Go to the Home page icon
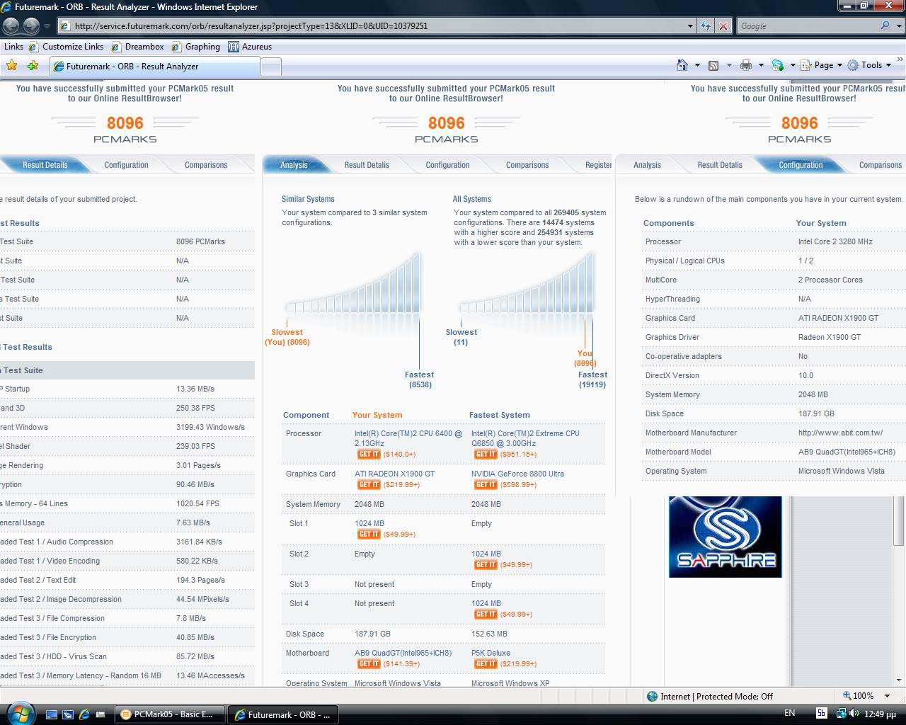The height and width of the screenshot is (725, 906). point(682,65)
